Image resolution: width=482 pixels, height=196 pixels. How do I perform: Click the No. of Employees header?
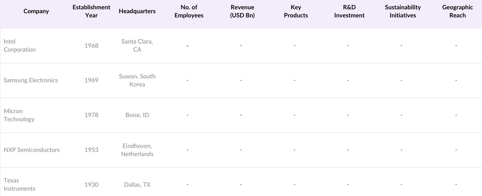(189, 11)
